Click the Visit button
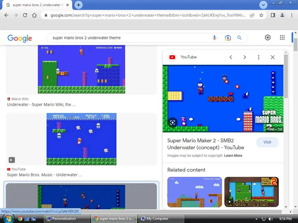 [x=267, y=142]
